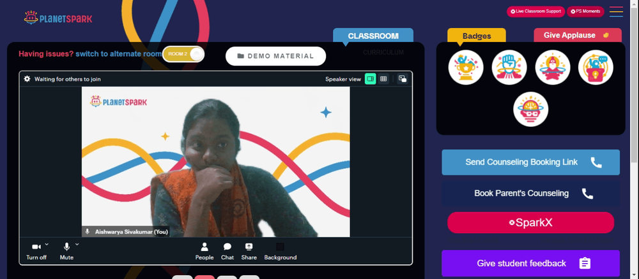Switch to the Classroom tab
Viewport: 639px width, 279px height.
[373, 36]
